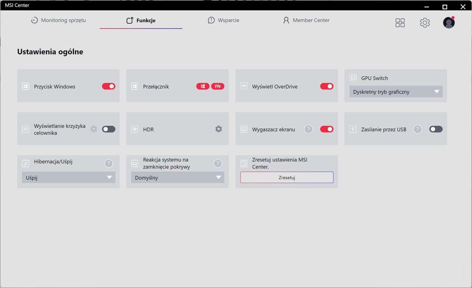This screenshot has width=472, height=288.
Task: Open the apps grid icon
Action: tap(400, 23)
